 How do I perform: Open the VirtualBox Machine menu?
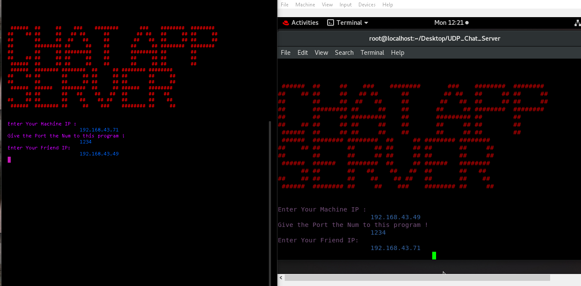305,5
